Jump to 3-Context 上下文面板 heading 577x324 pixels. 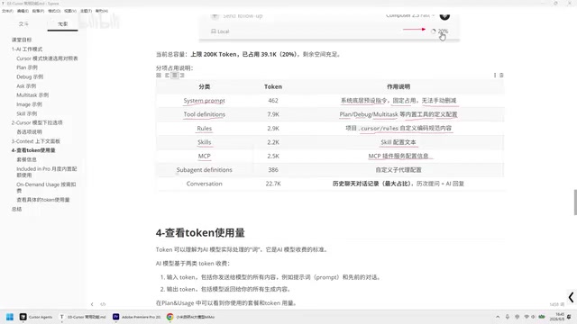[36, 141]
